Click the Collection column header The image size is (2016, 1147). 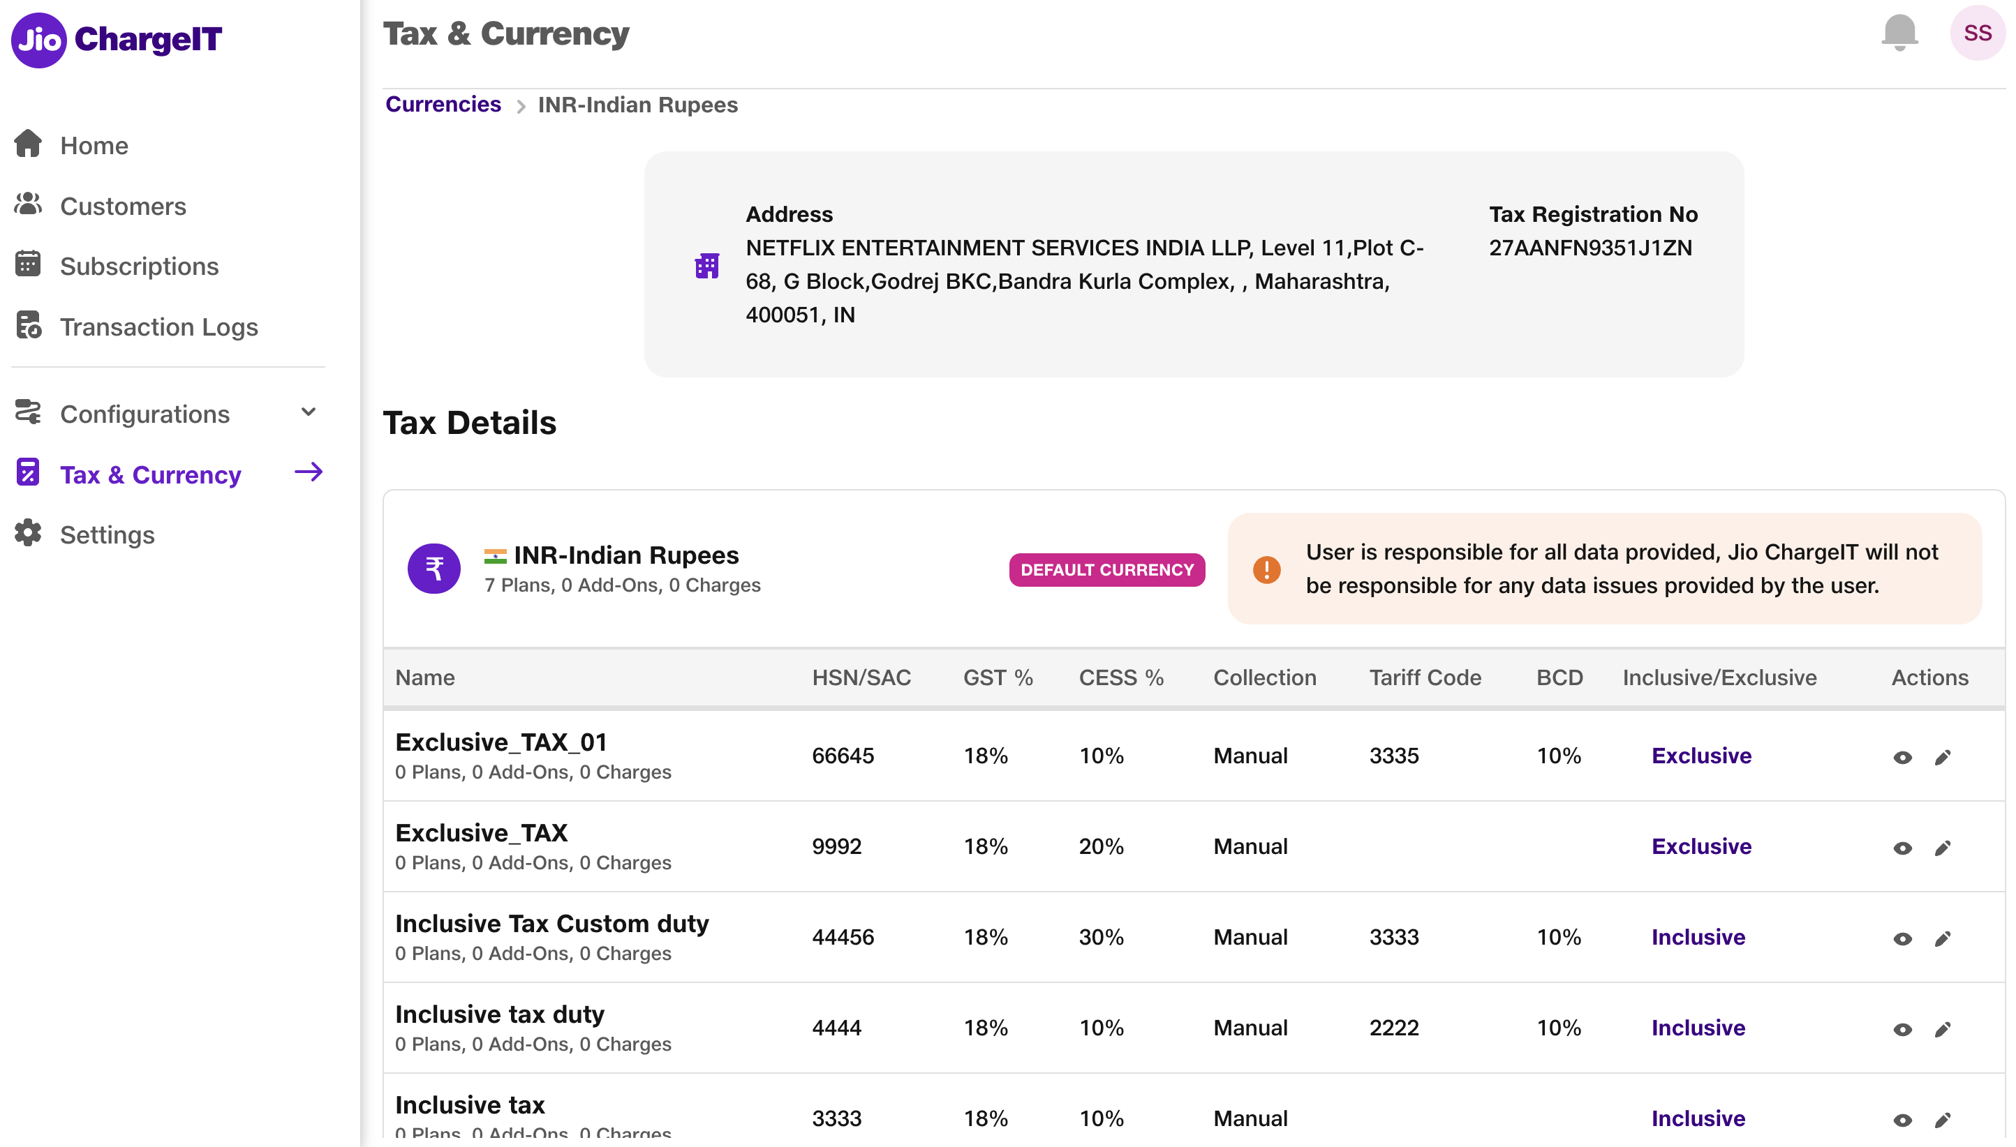tap(1264, 677)
